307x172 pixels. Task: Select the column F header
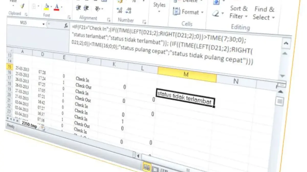pos(89,60)
